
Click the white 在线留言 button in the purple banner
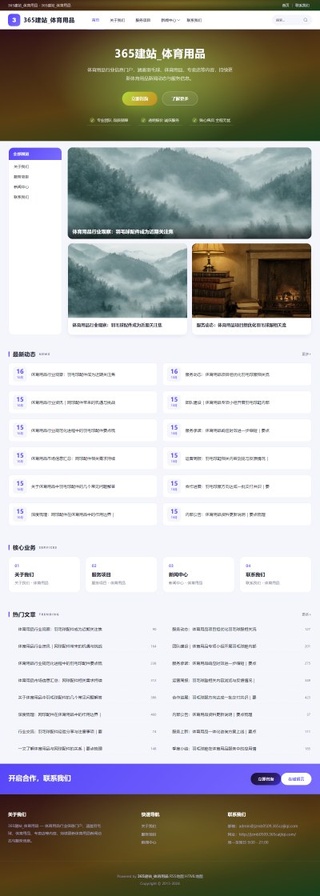click(296, 779)
